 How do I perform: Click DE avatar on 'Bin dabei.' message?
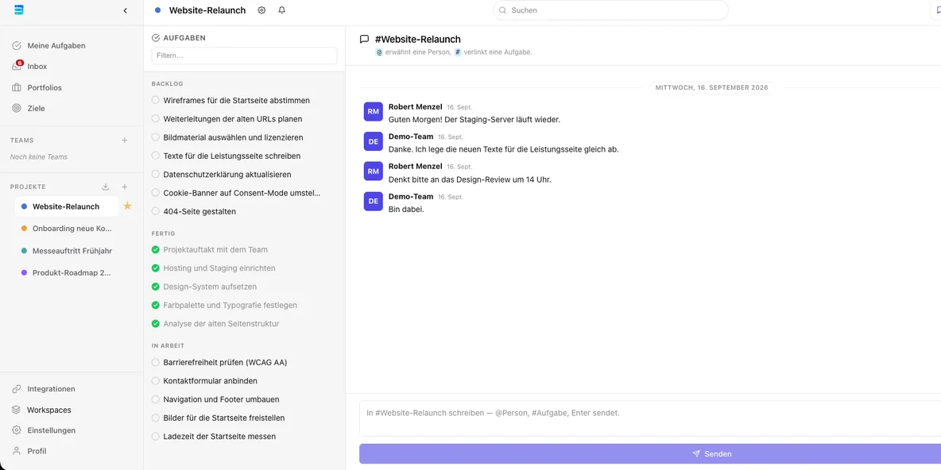point(374,202)
